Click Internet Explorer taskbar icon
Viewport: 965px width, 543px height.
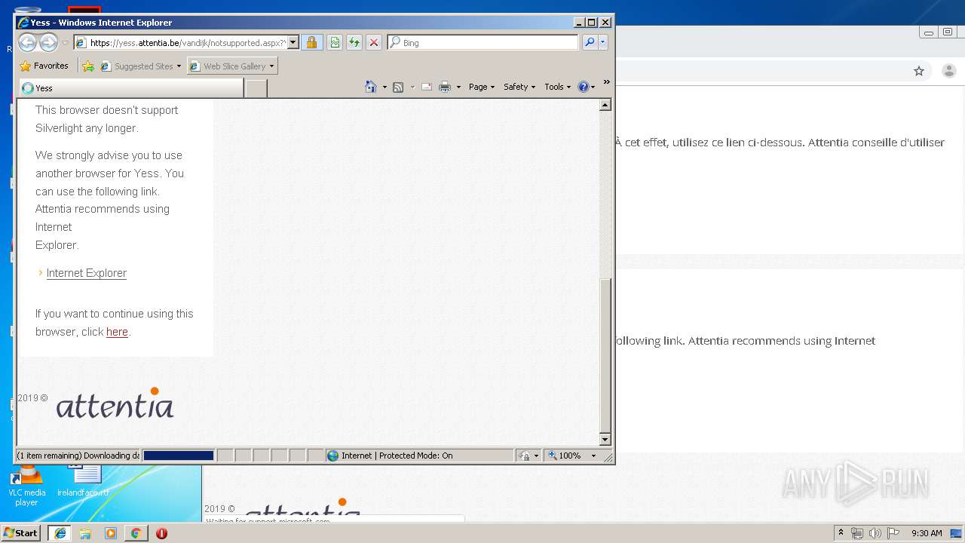pyautogui.click(x=60, y=533)
